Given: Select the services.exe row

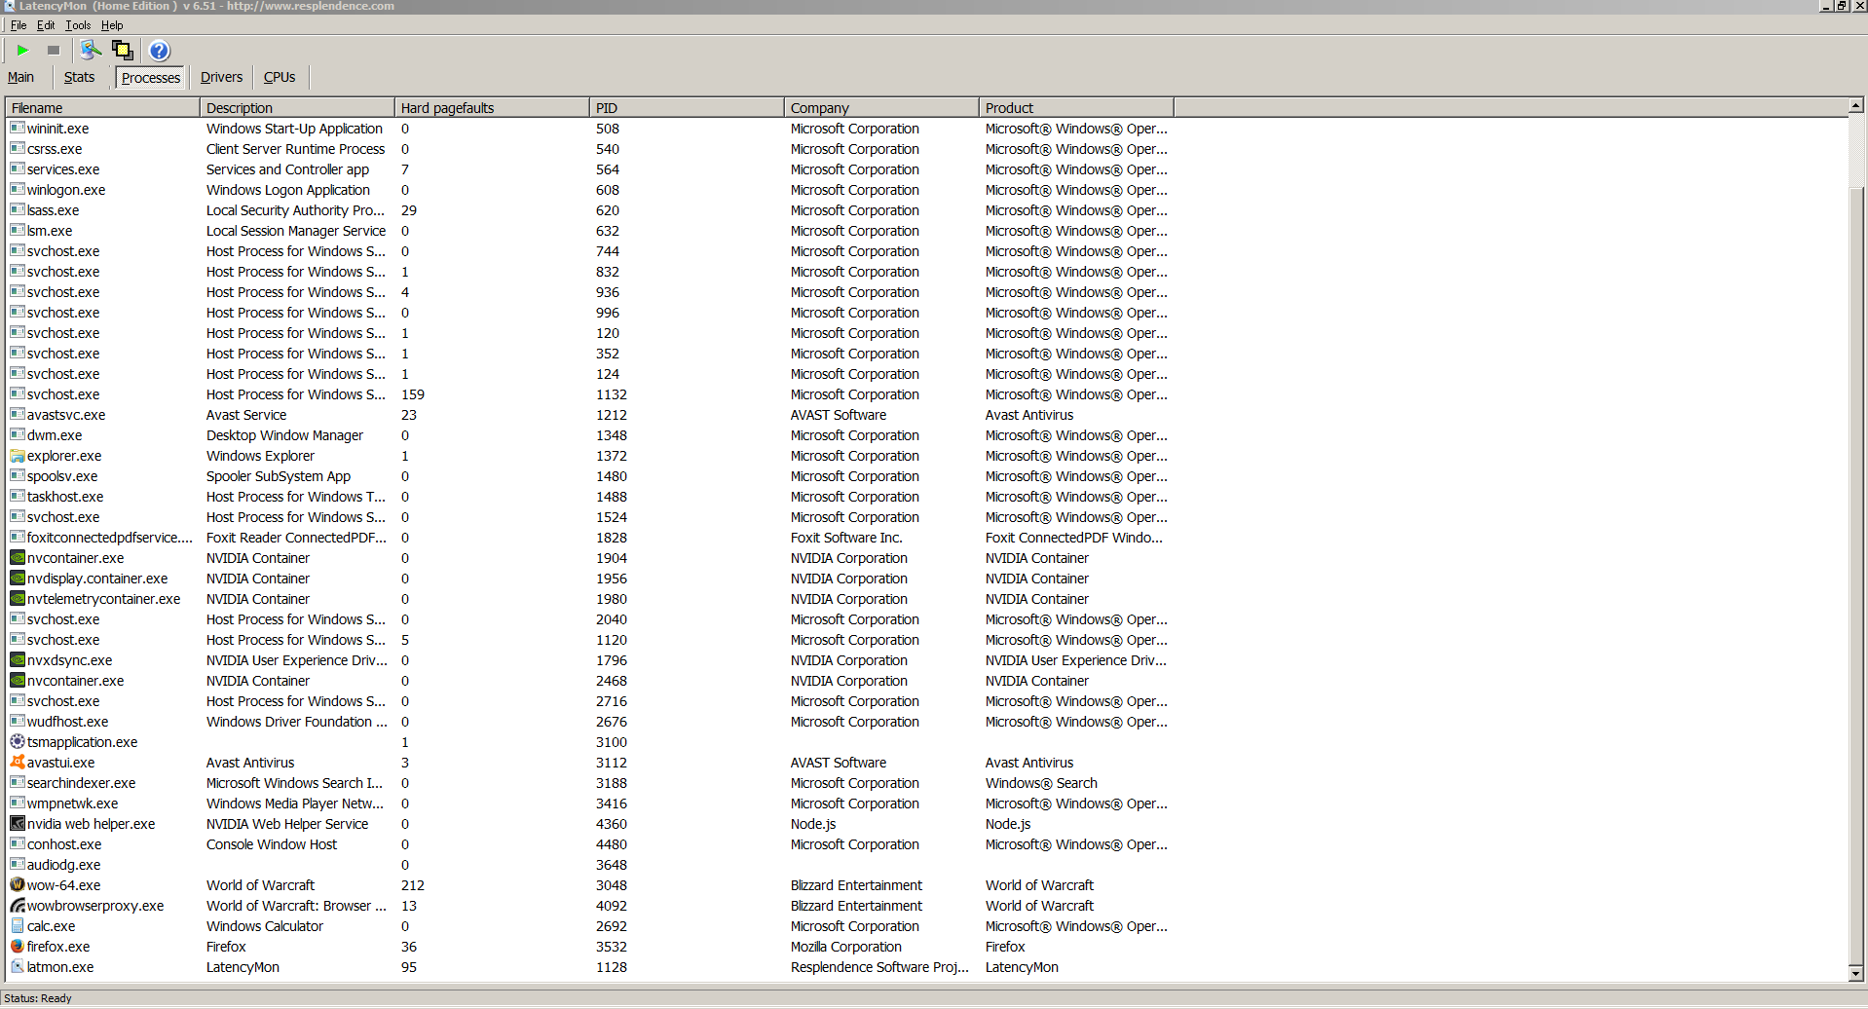Looking at the screenshot, I should (590, 169).
